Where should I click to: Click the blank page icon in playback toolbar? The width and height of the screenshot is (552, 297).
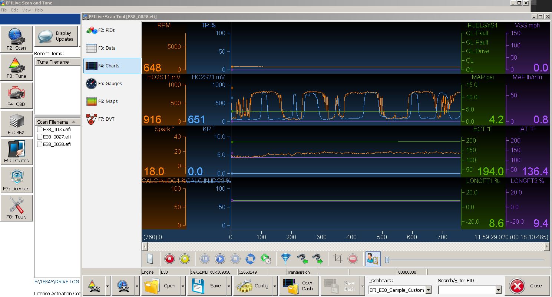(150, 259)
